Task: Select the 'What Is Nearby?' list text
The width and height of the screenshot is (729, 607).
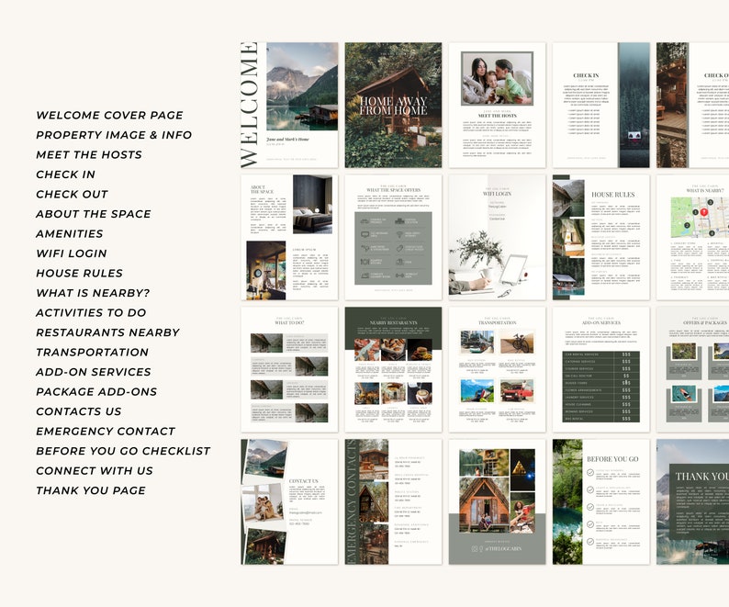Action: pos(93,293)
